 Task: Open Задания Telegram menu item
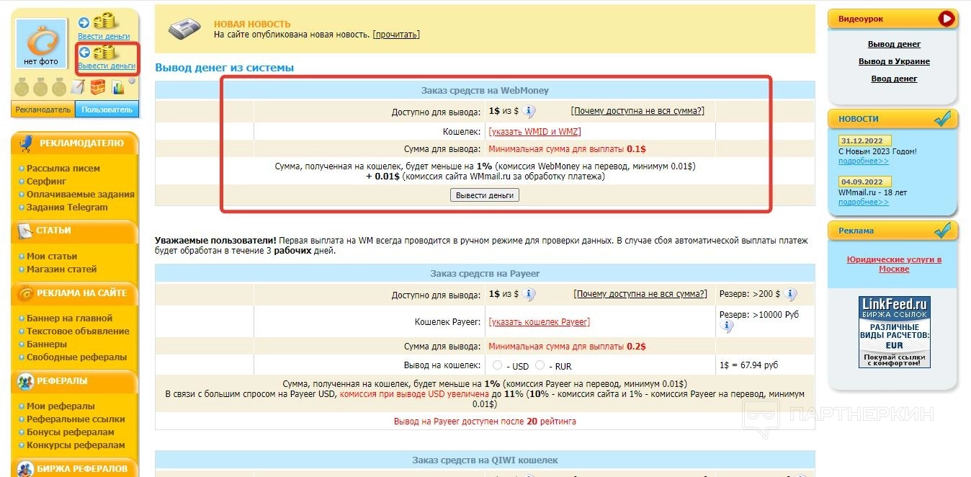[67, 208]
